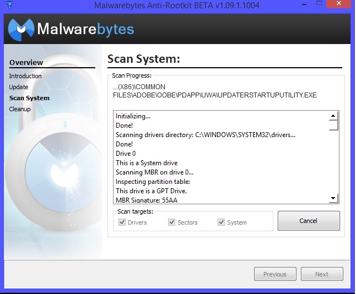Click scroll up arrow in scan log

click(333, 116)
